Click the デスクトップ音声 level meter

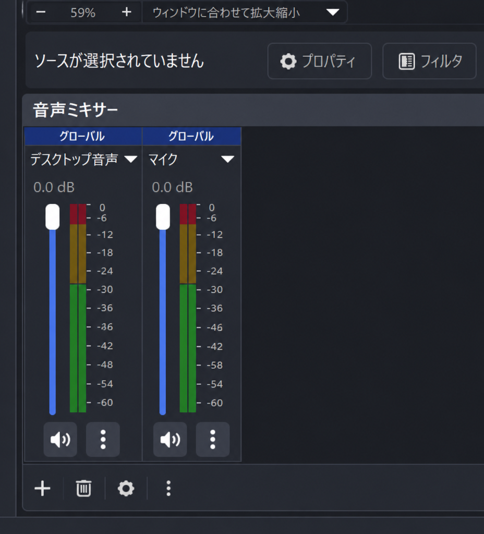click(x=78, y=308)
